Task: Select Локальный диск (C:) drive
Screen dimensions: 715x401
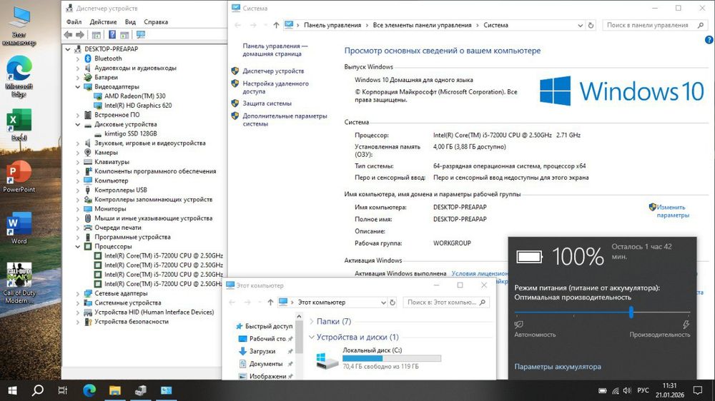Action: pos(378,358)
